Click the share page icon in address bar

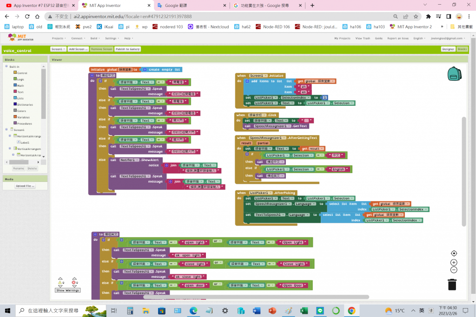[405, 16]
